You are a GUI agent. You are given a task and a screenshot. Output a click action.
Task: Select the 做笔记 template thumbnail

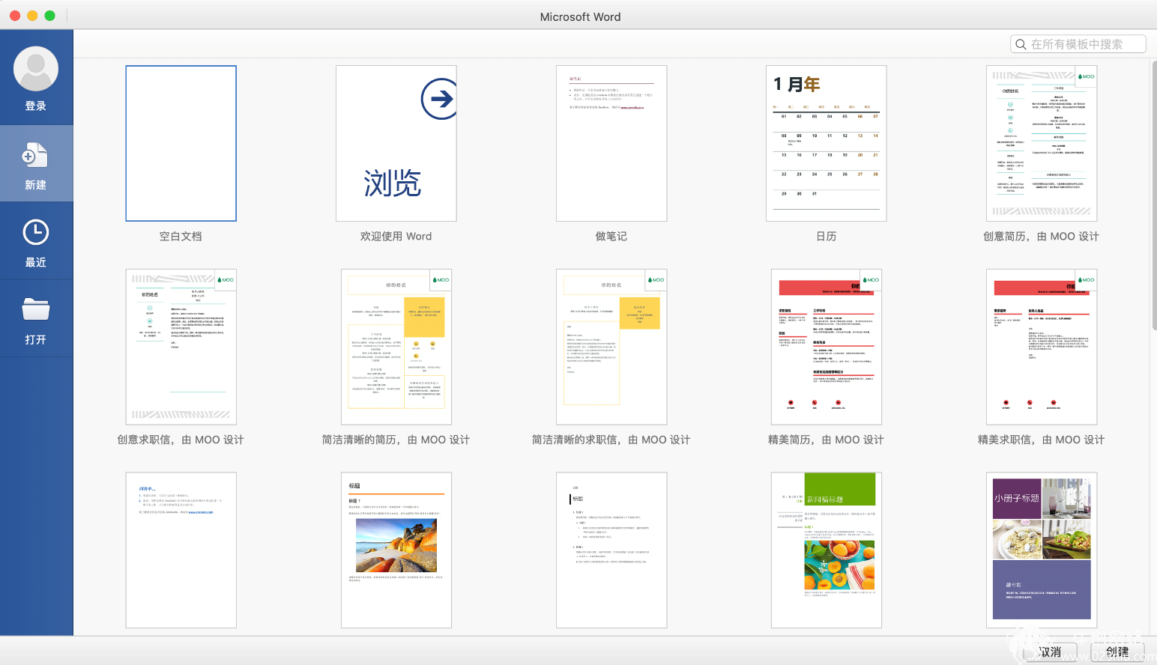[611, 143]
